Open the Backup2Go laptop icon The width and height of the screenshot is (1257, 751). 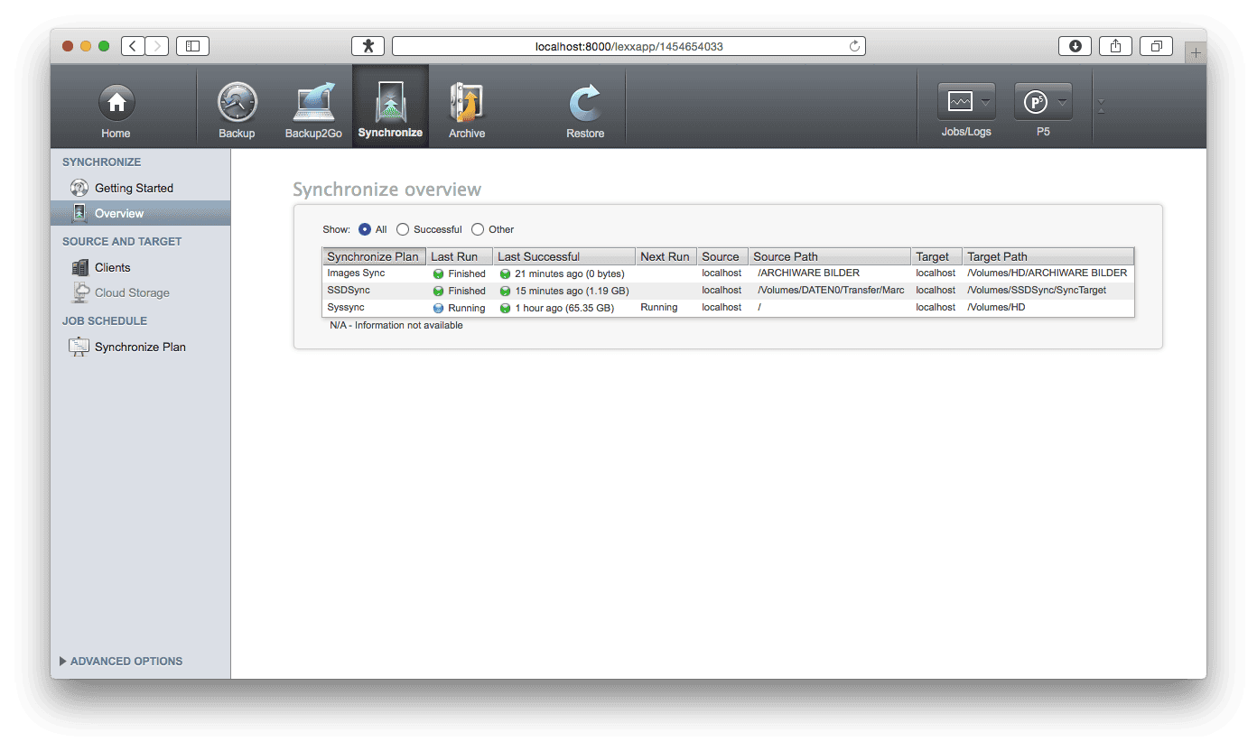coord(312,104)
